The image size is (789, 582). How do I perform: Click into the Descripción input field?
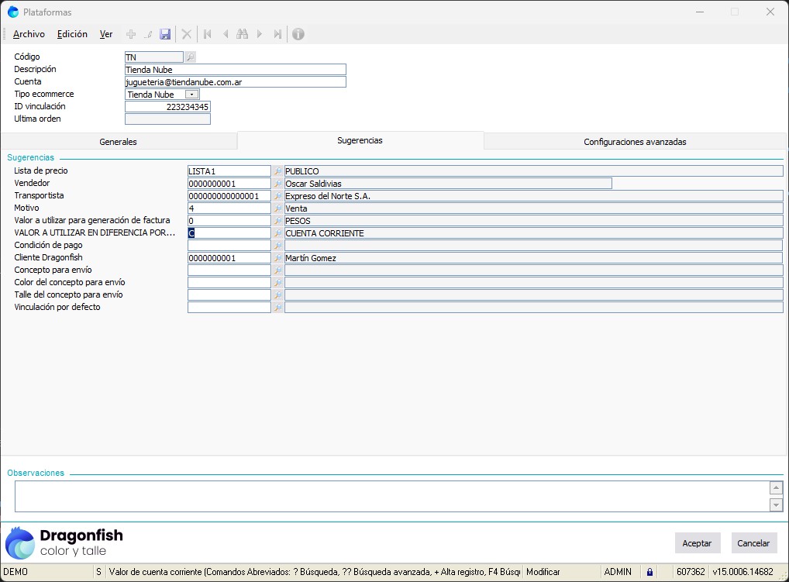coord(235,70)
